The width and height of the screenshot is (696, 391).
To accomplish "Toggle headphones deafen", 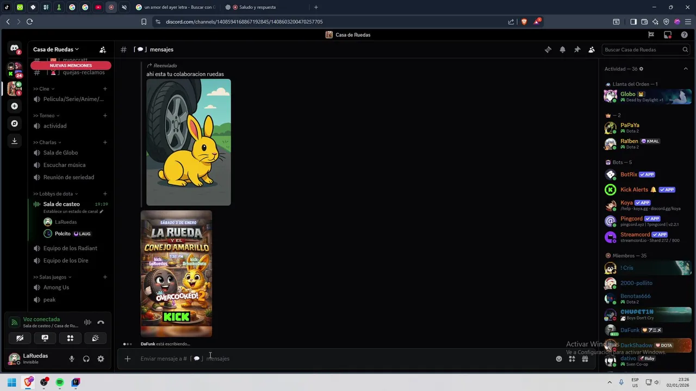I will [x=86, y=358].
